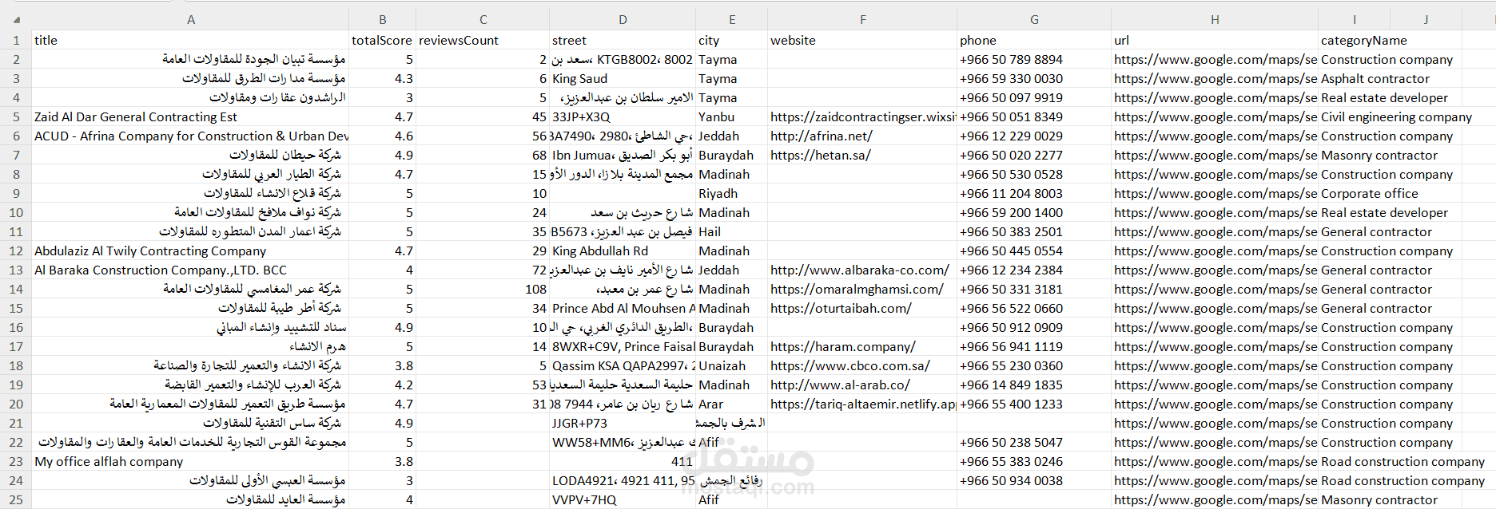Select phone cell +966 55 383 0246
This screenshot has width=1496, height=509.
click(x=1034, y=461)
